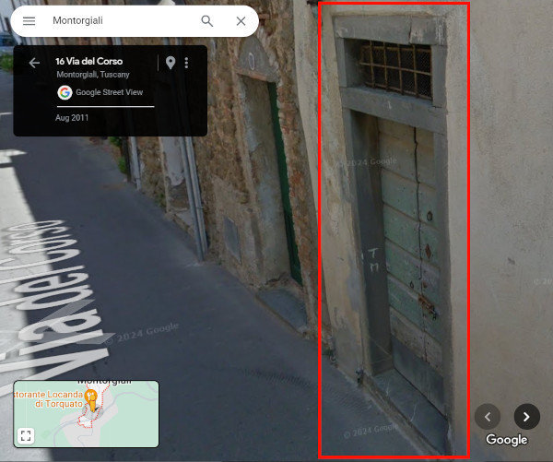Clear the Montorgiali search text

[x=241, y=21]
